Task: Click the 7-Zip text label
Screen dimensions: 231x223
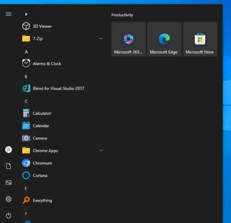Action: coord(38,39)
